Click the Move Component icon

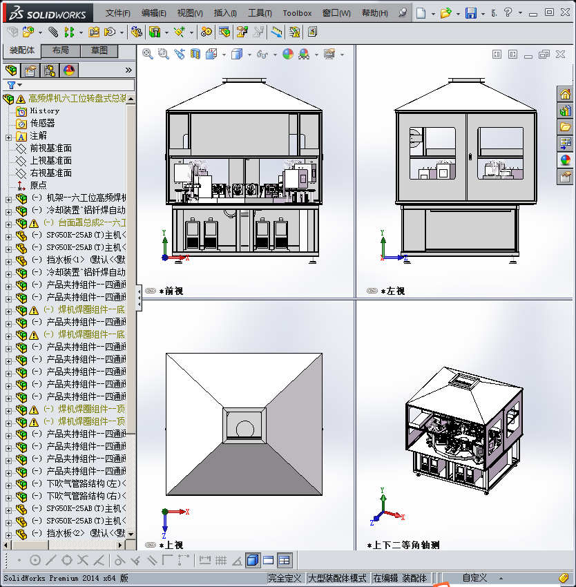[110, 32]
